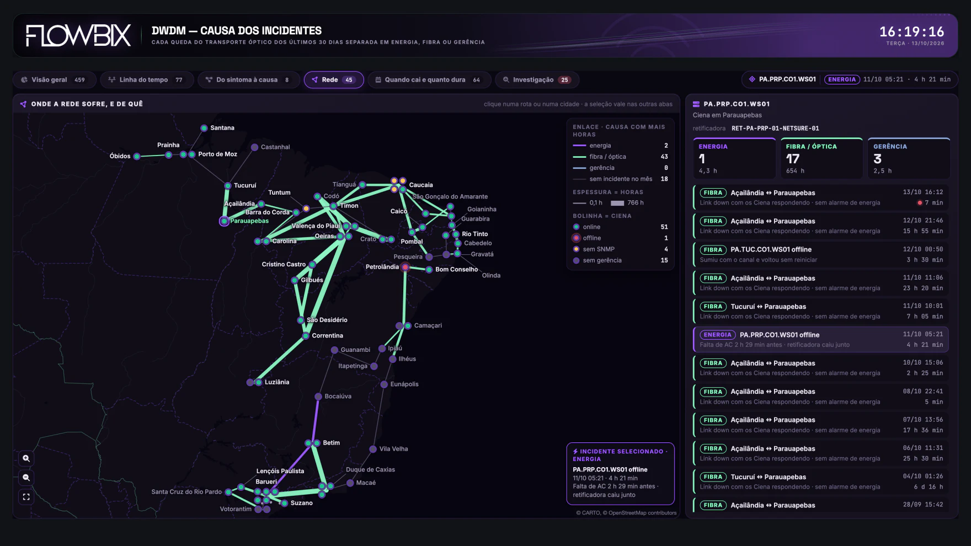Select the Luziânia city node
The width and height of the screenshot is (971, 546).
click(x=258, y=382)
